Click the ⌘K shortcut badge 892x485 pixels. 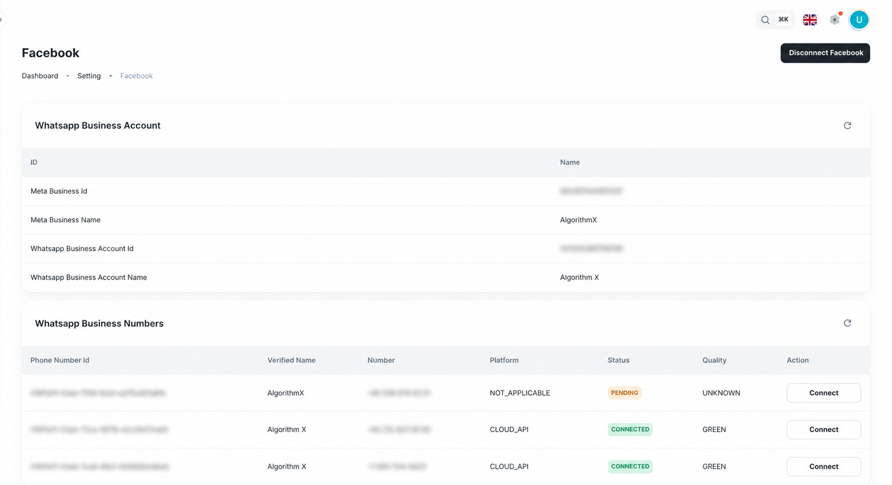pyautogui.click(x=783, y=20)
